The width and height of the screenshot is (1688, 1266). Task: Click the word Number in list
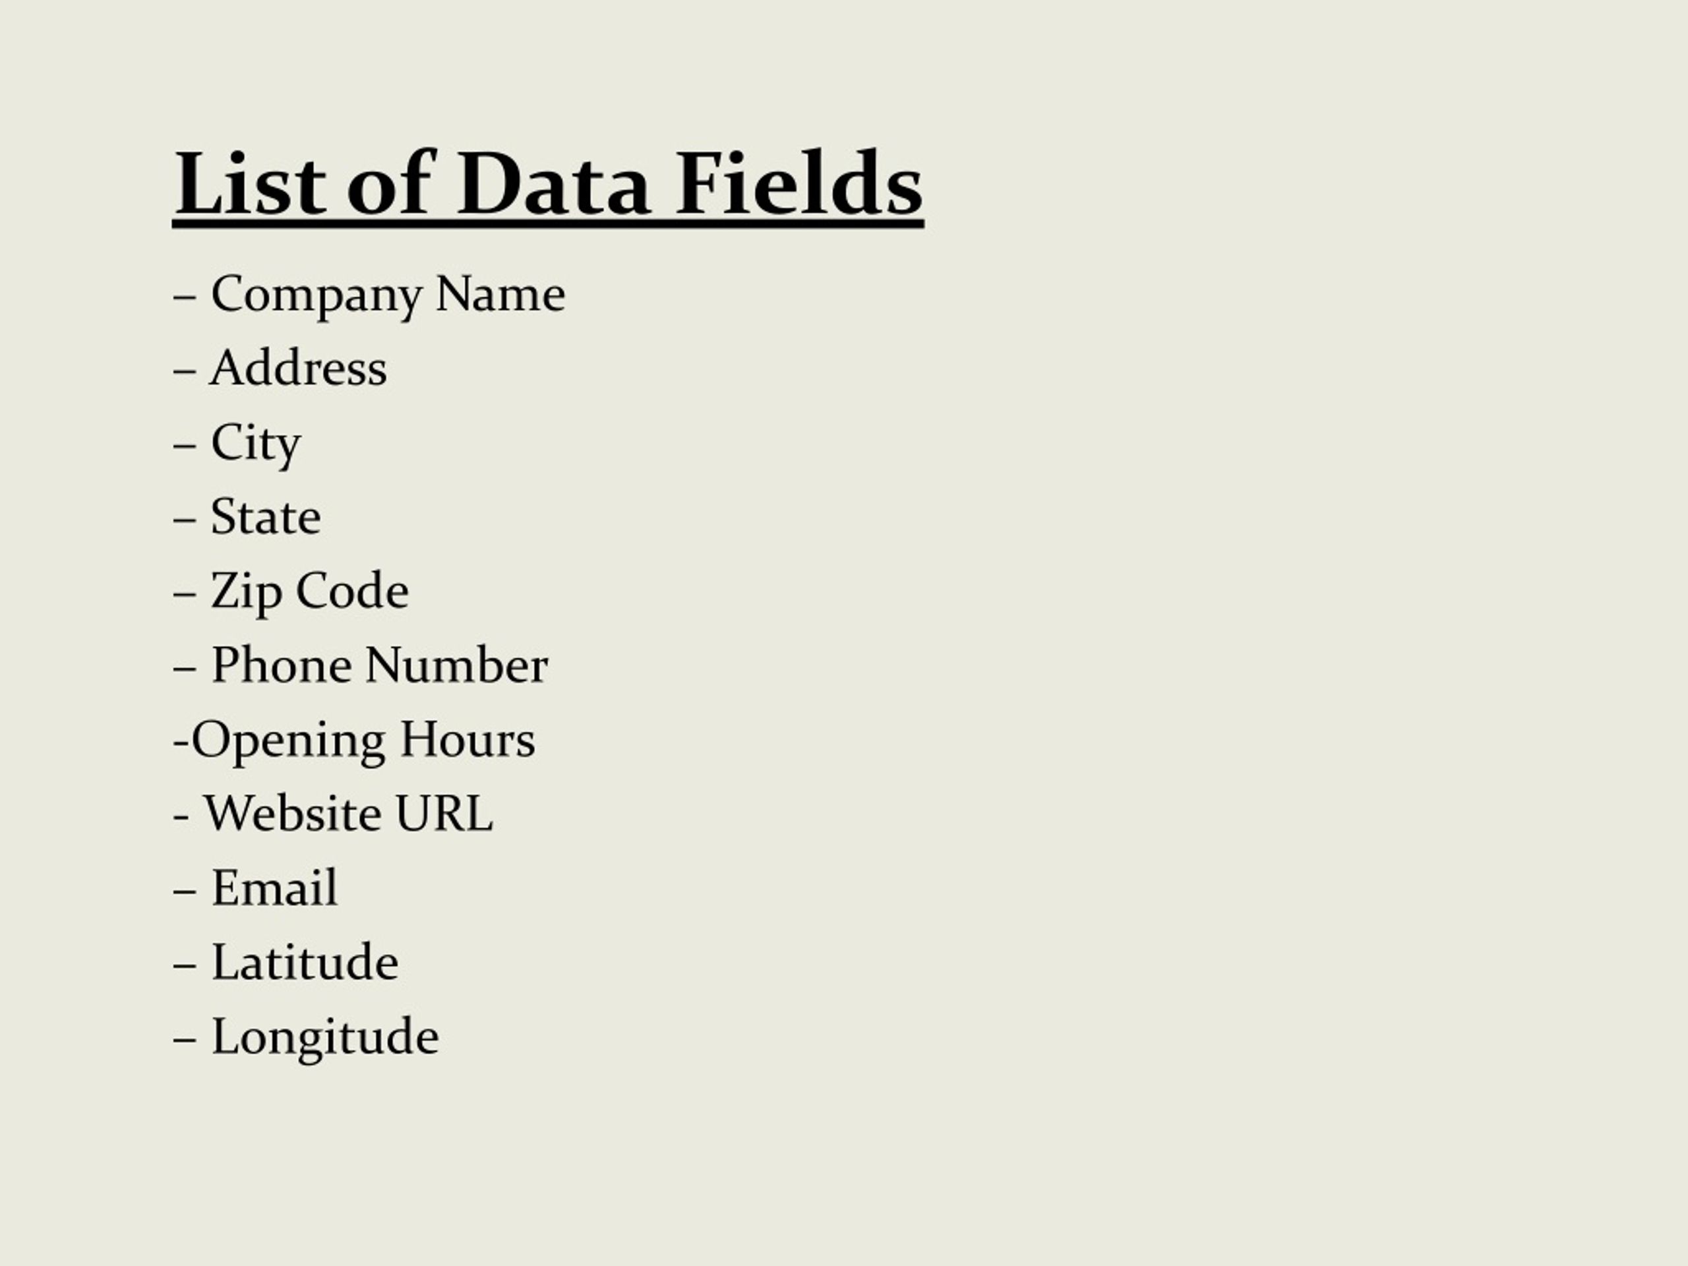(456, 665)
